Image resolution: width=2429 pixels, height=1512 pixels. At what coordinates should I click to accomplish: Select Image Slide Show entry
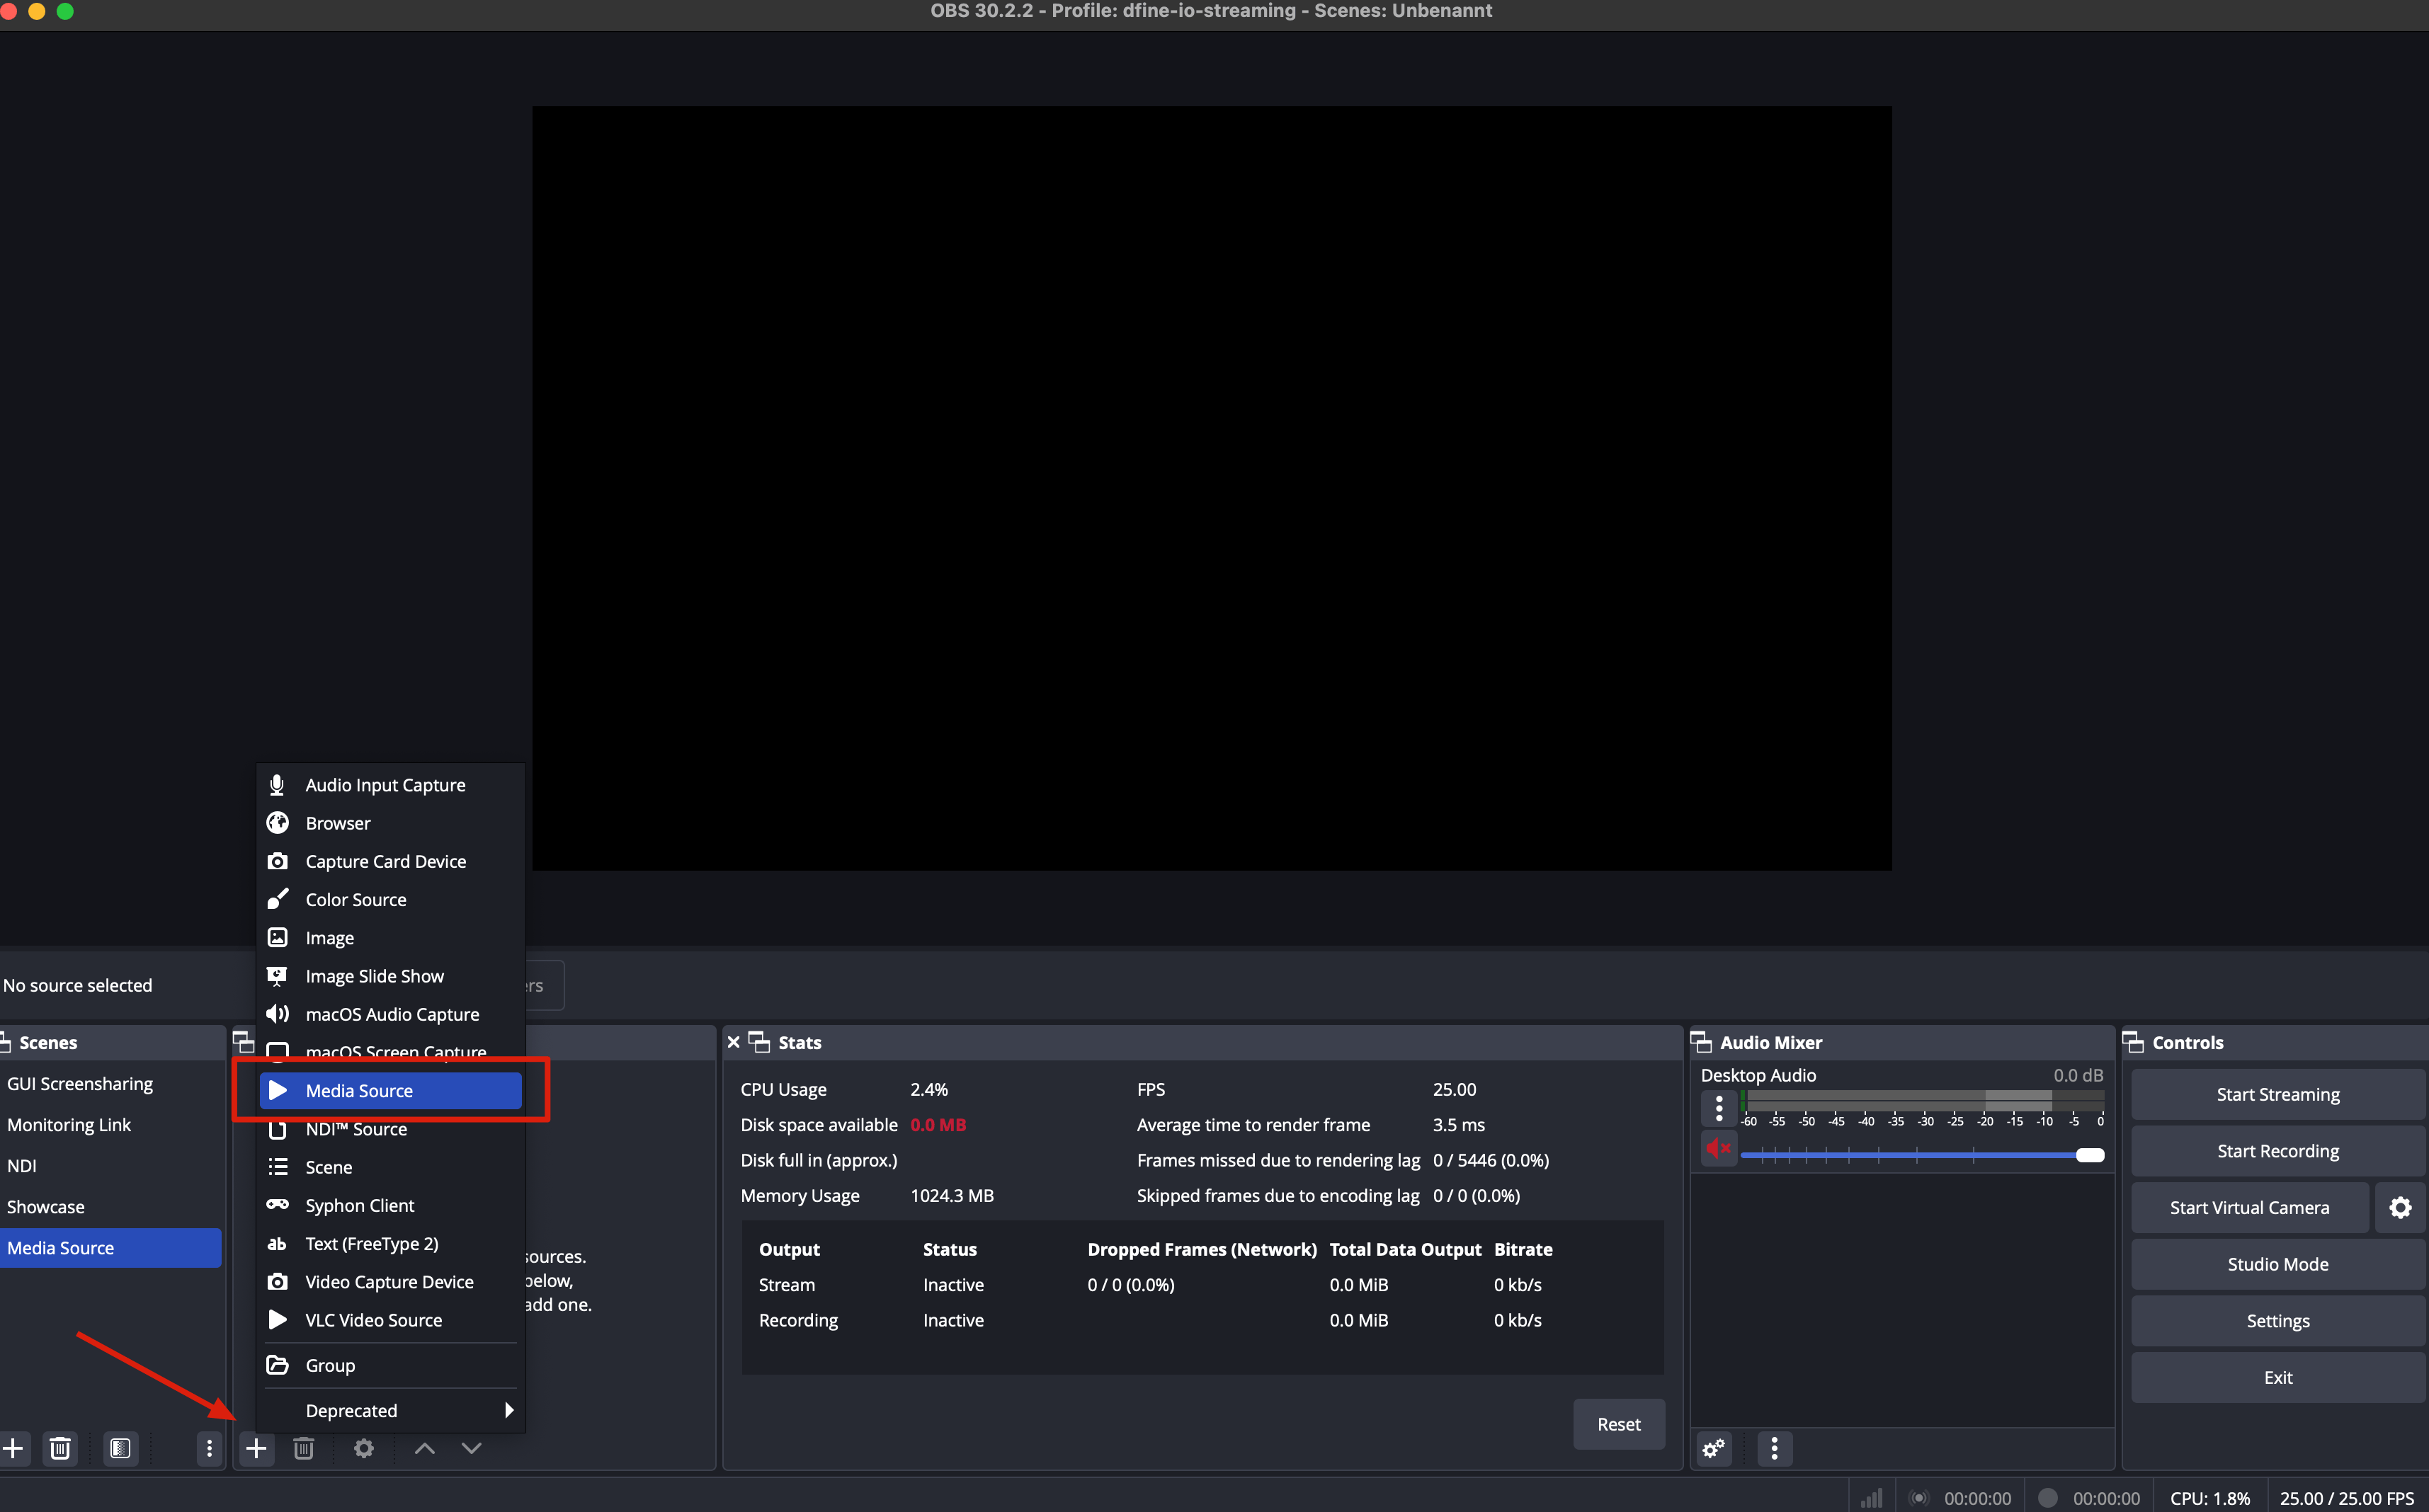click(390, 976)
